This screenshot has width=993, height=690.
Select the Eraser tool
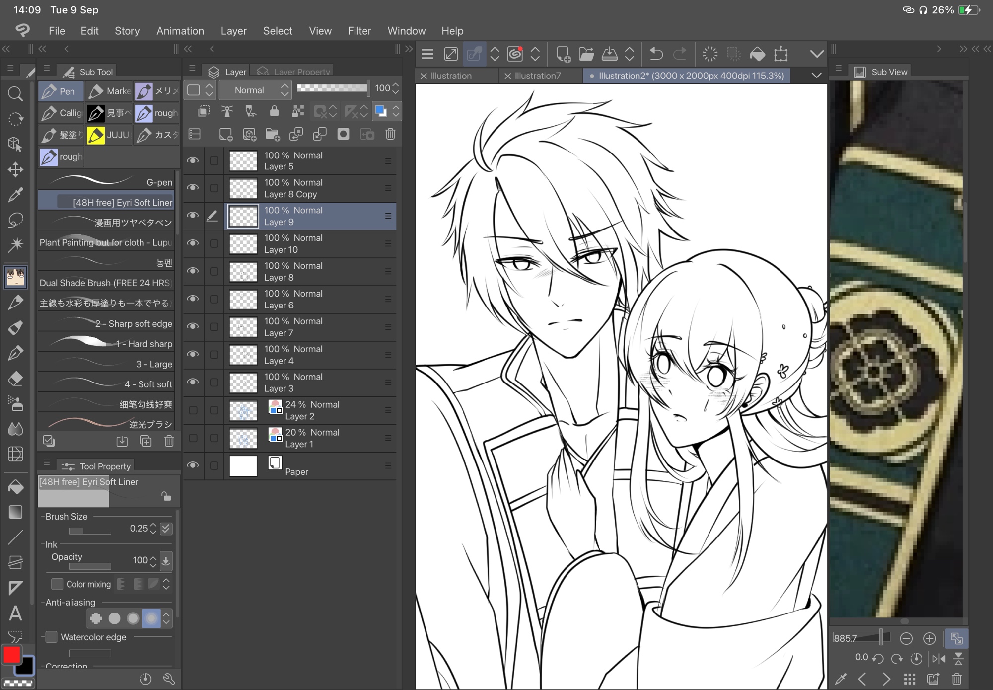click(x=15, y=379)
